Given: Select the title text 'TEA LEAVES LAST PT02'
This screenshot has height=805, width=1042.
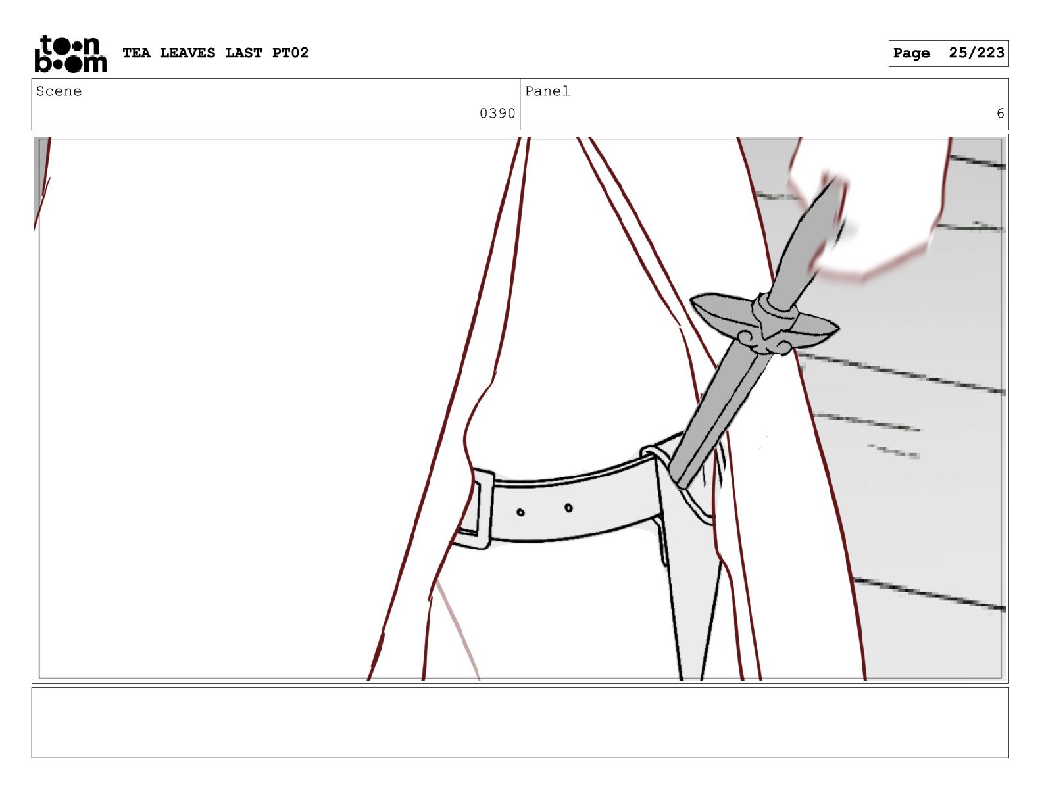Looking at the screenshot, I should 215,53.
